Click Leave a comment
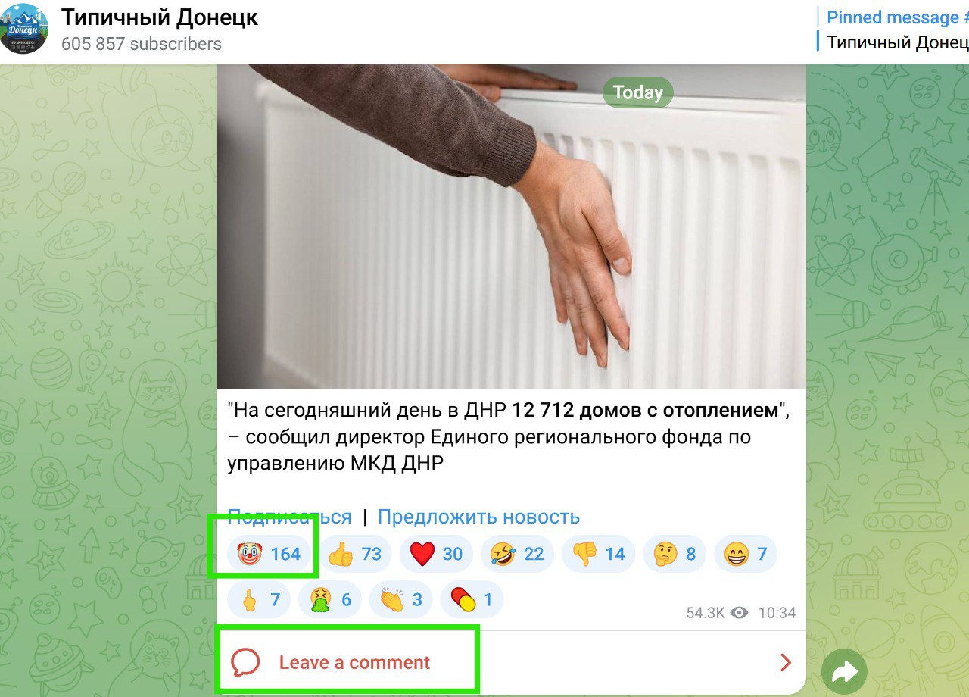The width and height of the screenshot is (969, 697). [x=354, y=663]
